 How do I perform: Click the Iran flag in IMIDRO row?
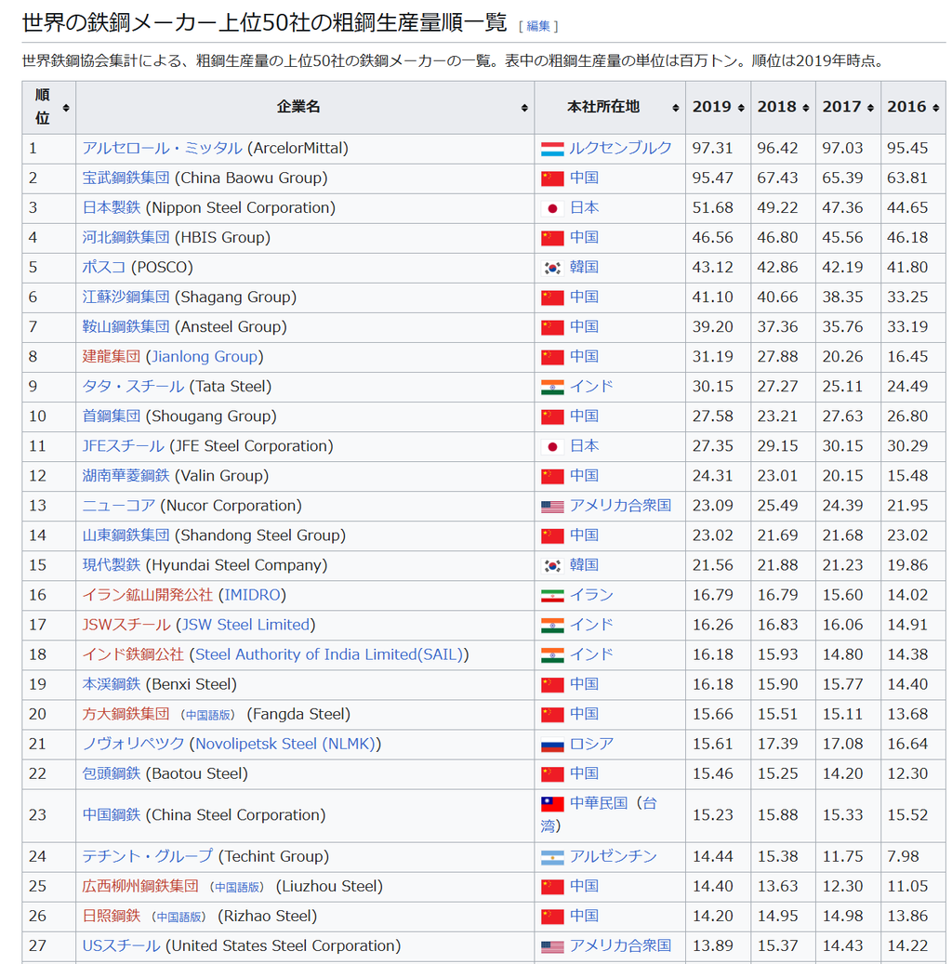[552, 596]
